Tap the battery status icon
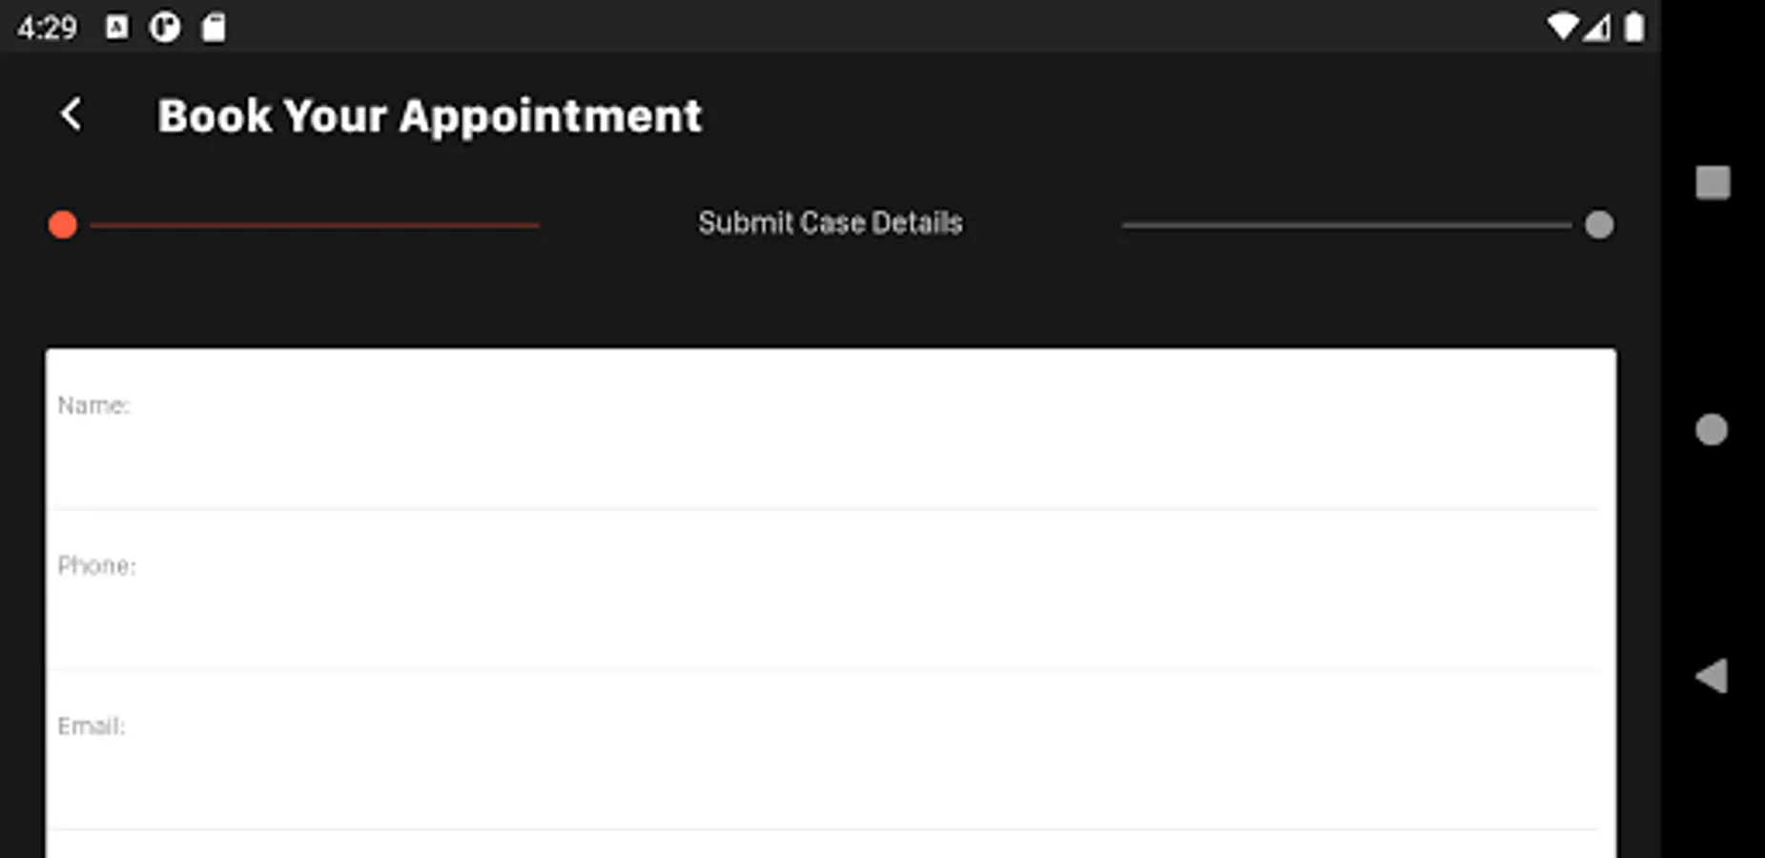The width and height of the screenshot is (1765, 858). pyautogui.click(x=1634, y=27)
